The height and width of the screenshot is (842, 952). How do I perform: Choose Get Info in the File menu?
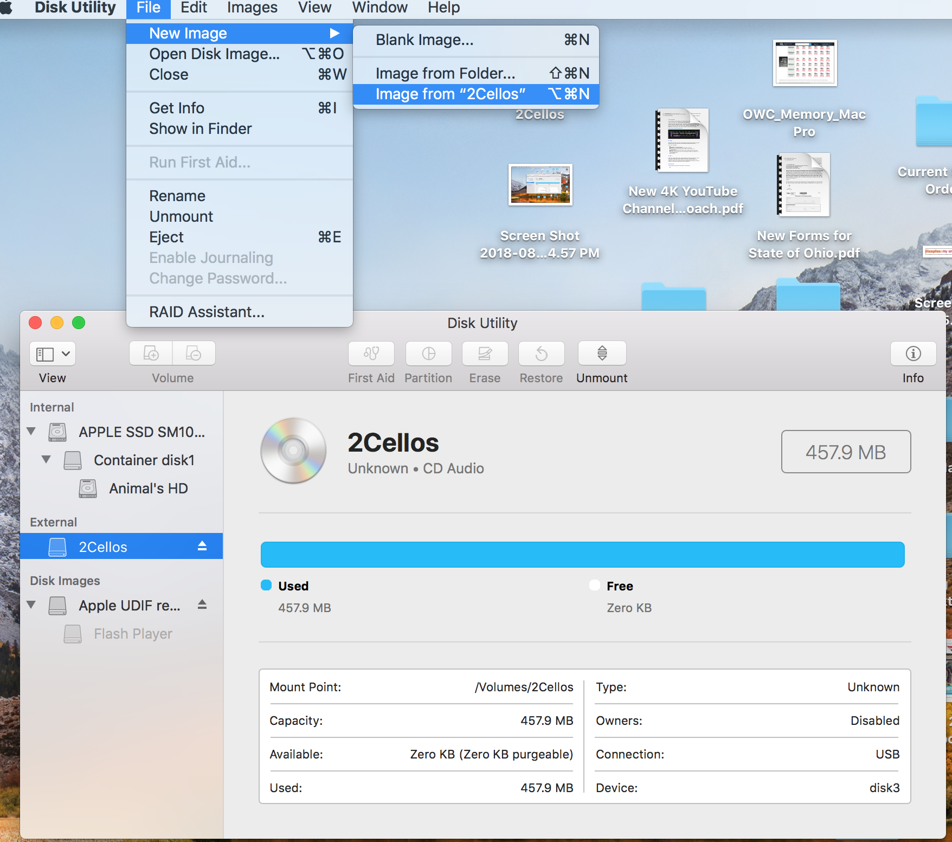[x=240, y=108]
